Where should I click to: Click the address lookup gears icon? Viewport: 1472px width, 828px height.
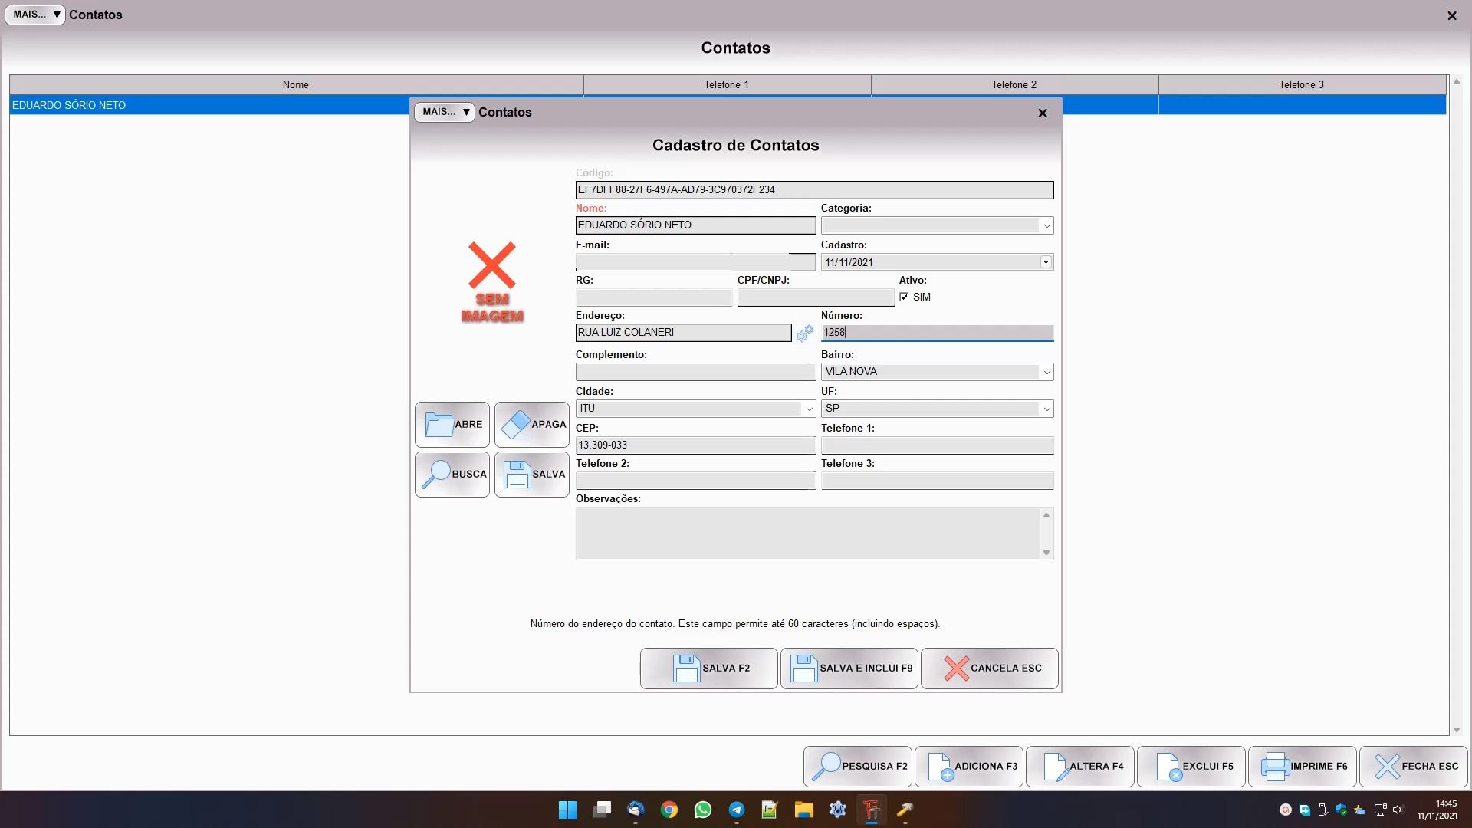(x=804, y=333)
